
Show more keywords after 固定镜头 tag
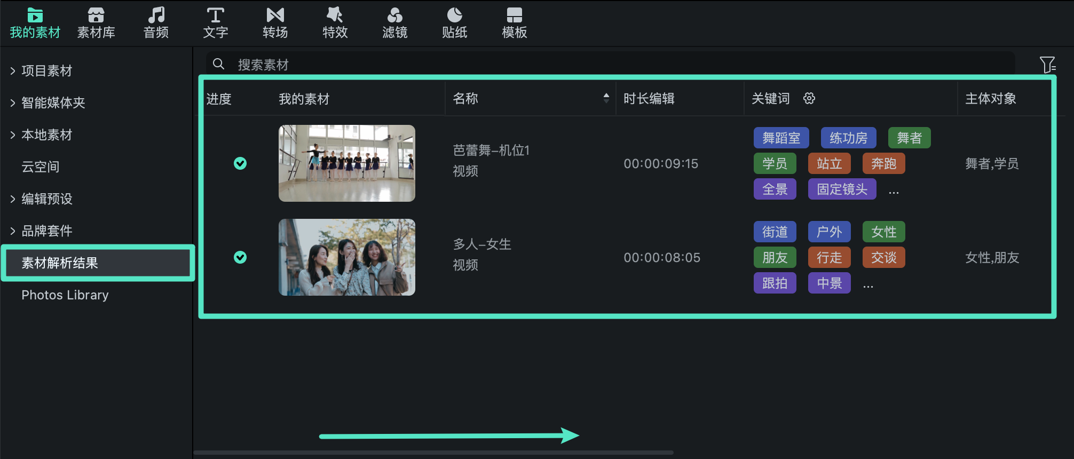coord(894,192)
